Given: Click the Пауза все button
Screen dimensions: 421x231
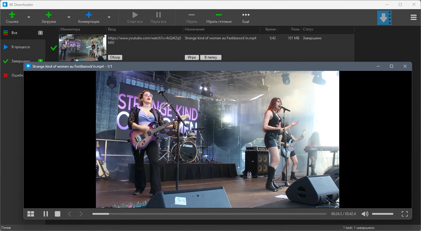Looking at the screenshot, I should pyautogui.click(x=158, y=17).
